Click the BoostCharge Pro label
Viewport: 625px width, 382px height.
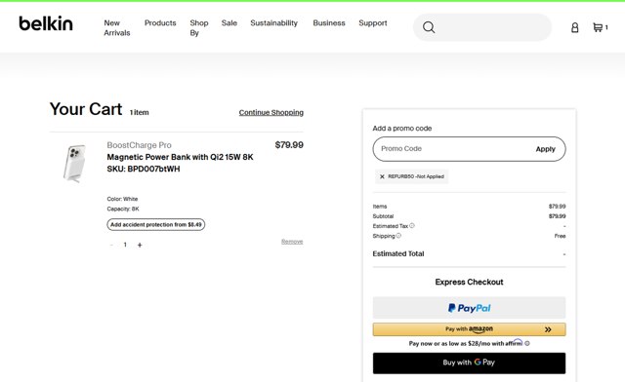click(139, 145)
